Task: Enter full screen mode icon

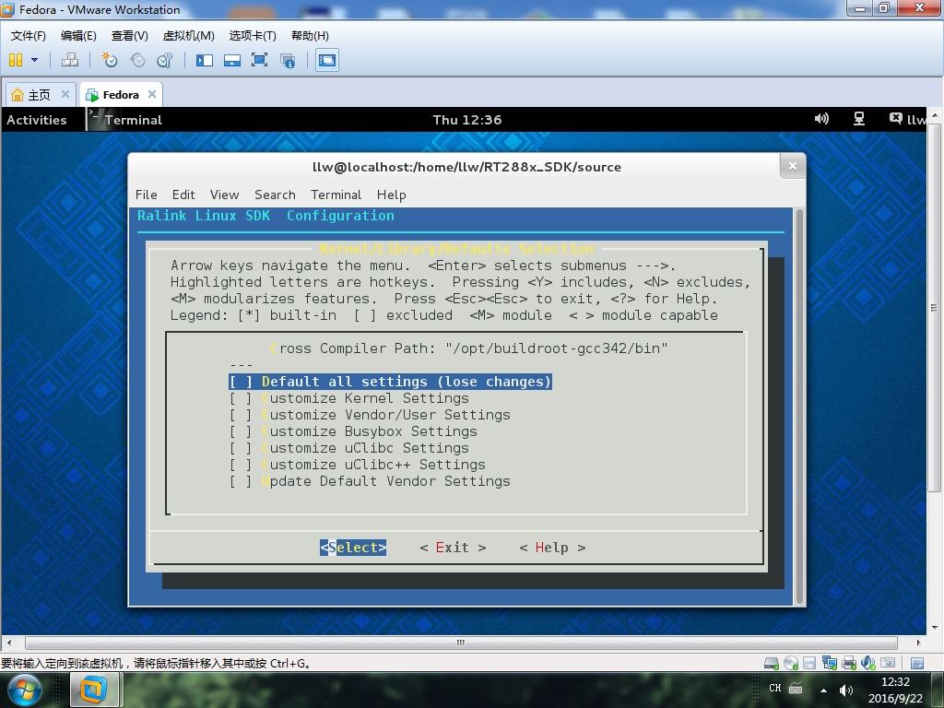Action: [259, 60]
